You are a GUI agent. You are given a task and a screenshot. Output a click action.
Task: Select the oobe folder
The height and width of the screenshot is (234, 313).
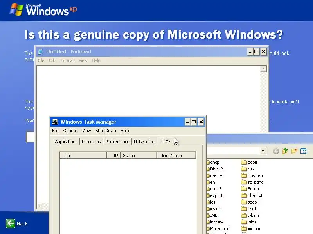click(249, 162)
